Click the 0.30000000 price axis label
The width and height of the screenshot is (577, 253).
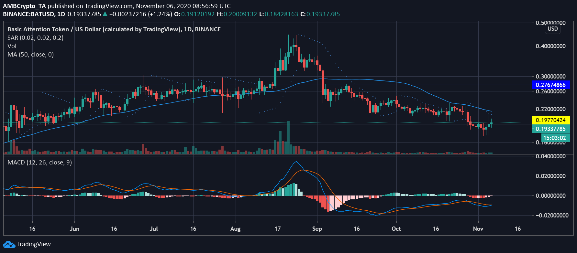(x=551, y=77)
